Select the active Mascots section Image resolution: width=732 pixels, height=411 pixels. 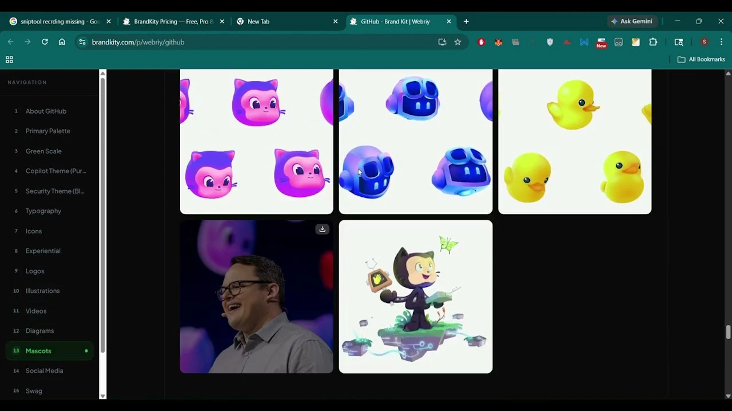[49, 351]
